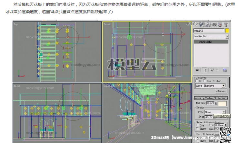Select Omni Light in modifier stack
Screen dimensions: 242x143
click(211, 42)
